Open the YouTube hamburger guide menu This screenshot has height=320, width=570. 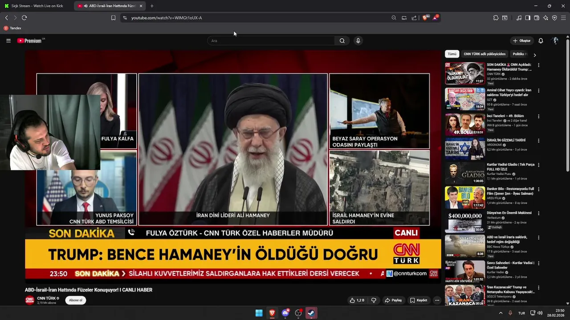[8, 40]
